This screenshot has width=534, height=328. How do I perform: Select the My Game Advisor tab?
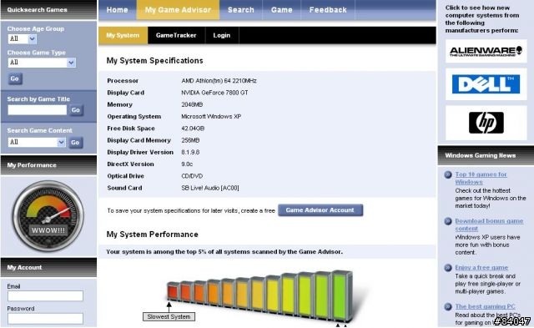(x=178, y=10)
